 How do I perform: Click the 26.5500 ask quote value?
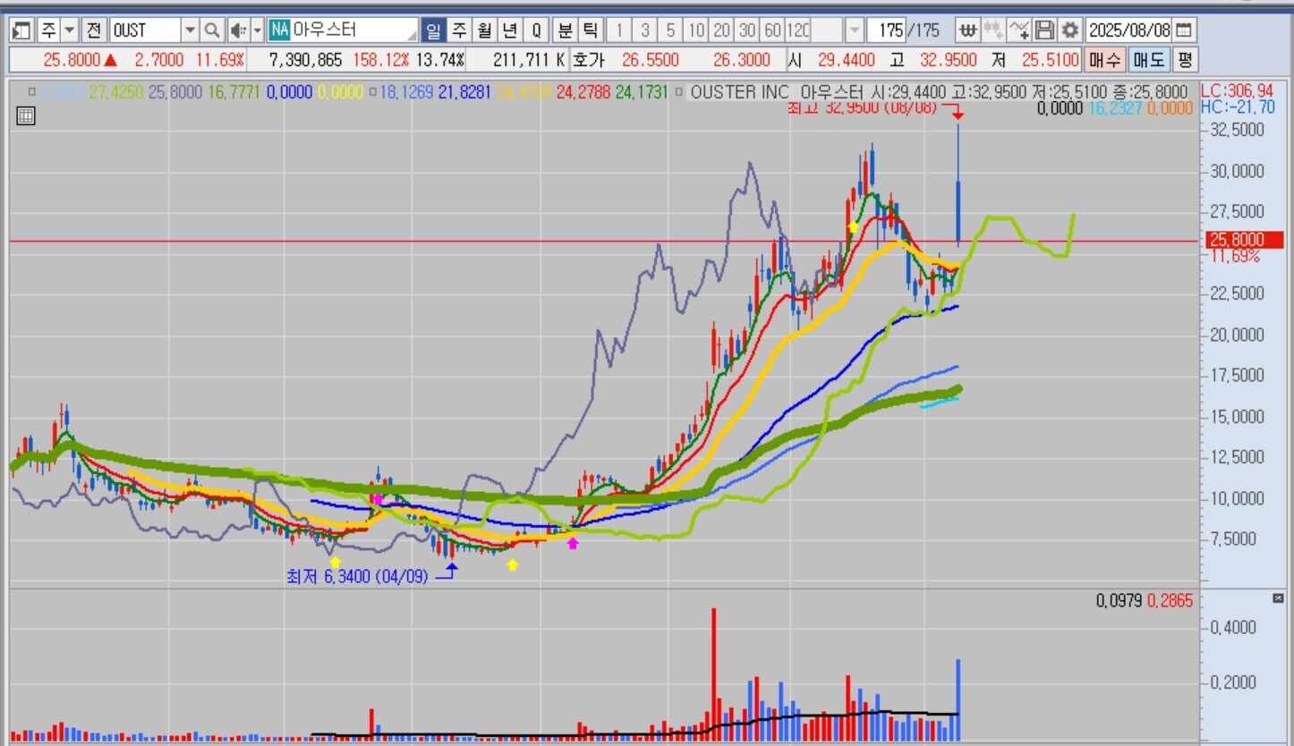tap(651, 61)
